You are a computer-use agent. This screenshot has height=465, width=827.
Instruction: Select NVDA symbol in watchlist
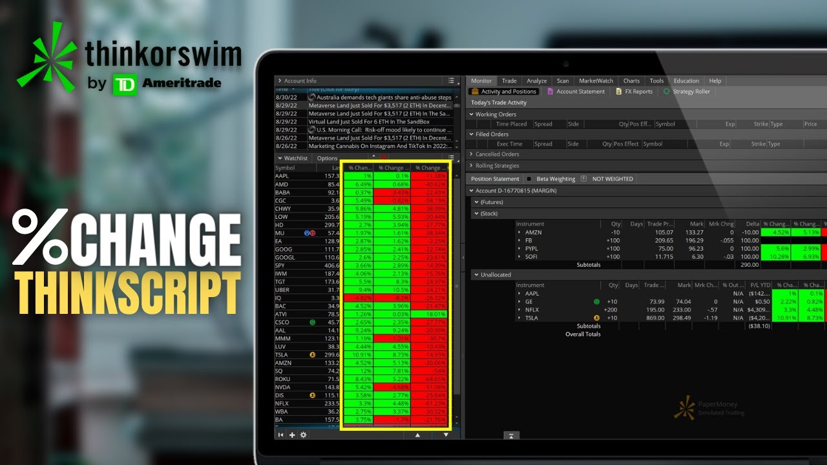pos(282,387)
